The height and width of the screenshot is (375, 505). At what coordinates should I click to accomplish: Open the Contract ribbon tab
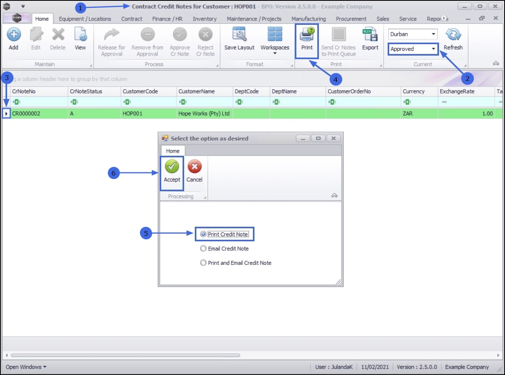[132, 19]
